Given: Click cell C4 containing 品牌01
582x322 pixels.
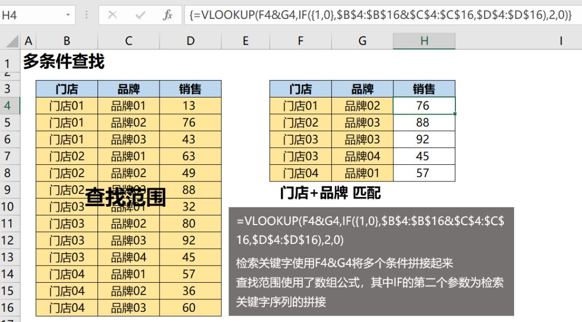Looking at the screenshot, I should [x=128, y=106].
